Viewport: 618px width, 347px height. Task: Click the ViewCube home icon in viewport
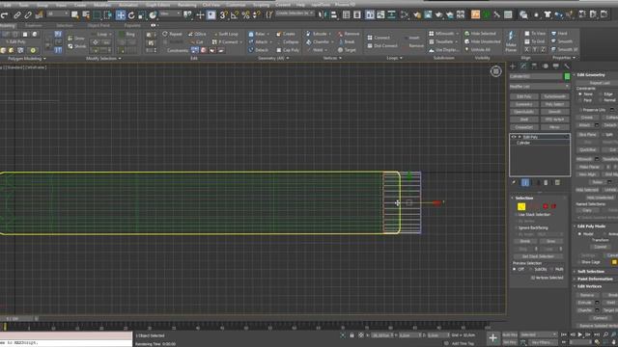click(x=495, y=71)
